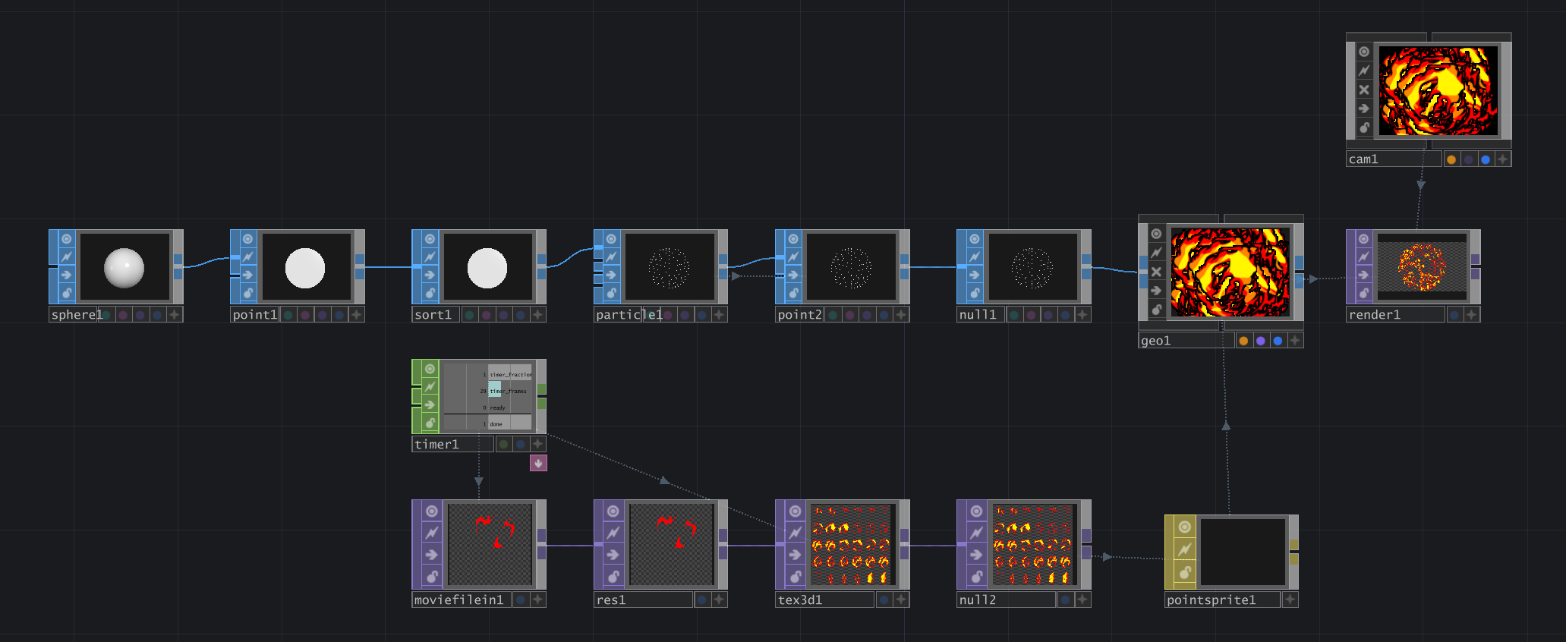The width and height of the screenshot is (1566, 642).
Task: Activate viewer on timer1 CHOP
Action: [x=430, y=369]
